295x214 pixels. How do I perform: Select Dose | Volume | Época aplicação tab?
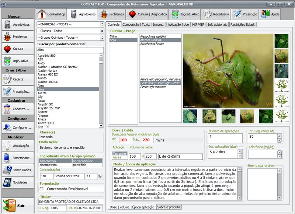point(132,207)
